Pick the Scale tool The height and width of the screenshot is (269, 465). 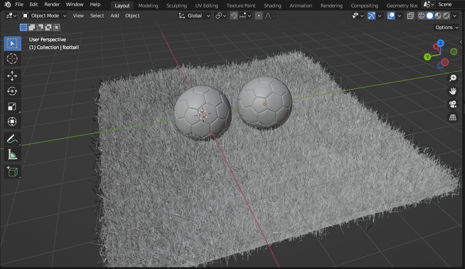(12, 107)
